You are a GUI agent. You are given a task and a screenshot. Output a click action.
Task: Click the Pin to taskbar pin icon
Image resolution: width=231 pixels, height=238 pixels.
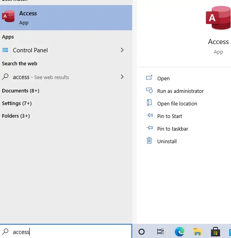pyautogui.click(x=149, y=128)
